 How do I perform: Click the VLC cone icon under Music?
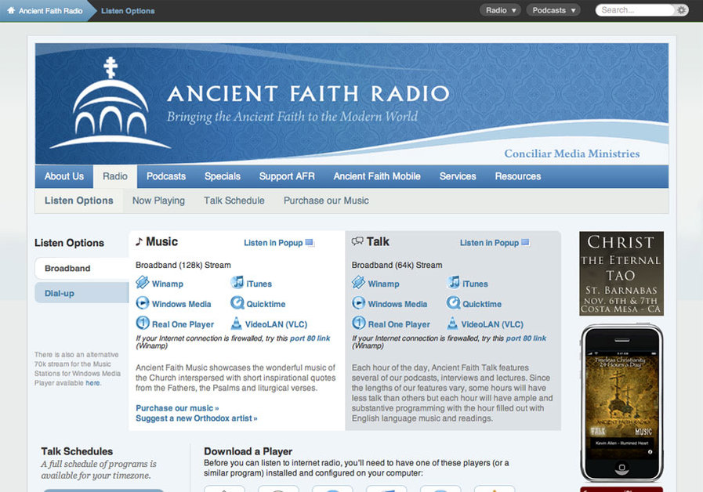[x=236, y=323]
